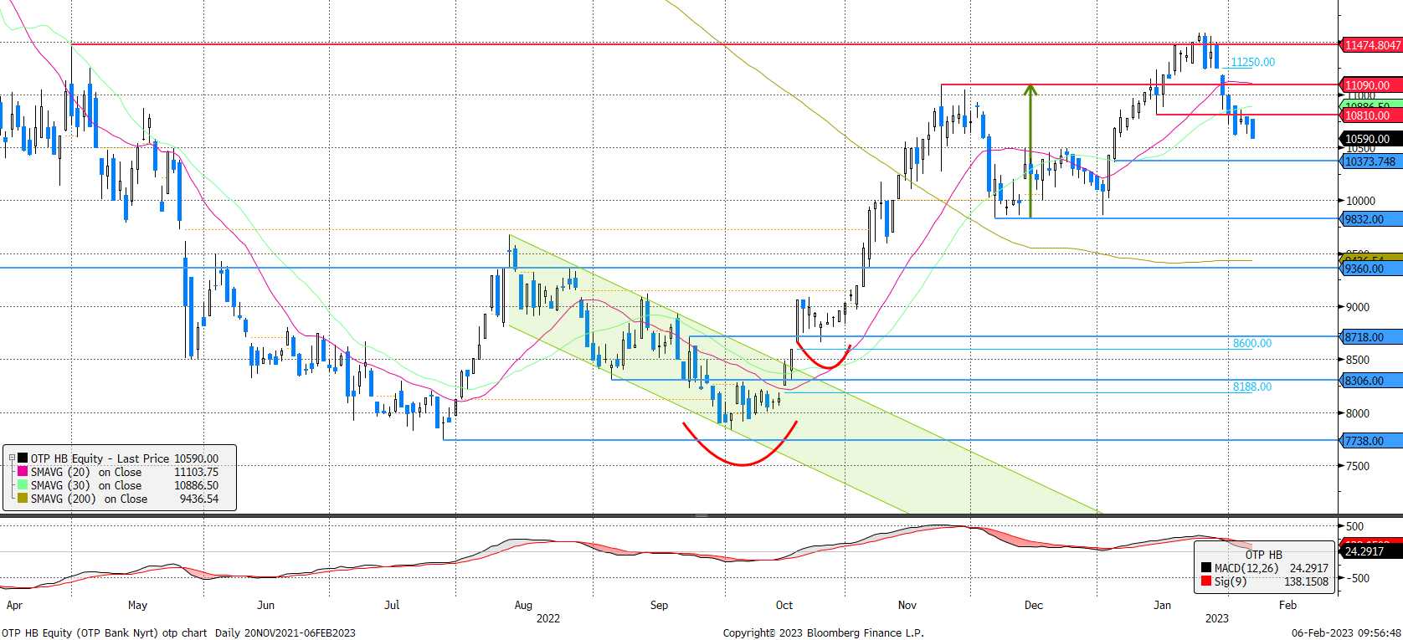
Task: Click 'Jun' month label
Action: click(x=265, y=605)
